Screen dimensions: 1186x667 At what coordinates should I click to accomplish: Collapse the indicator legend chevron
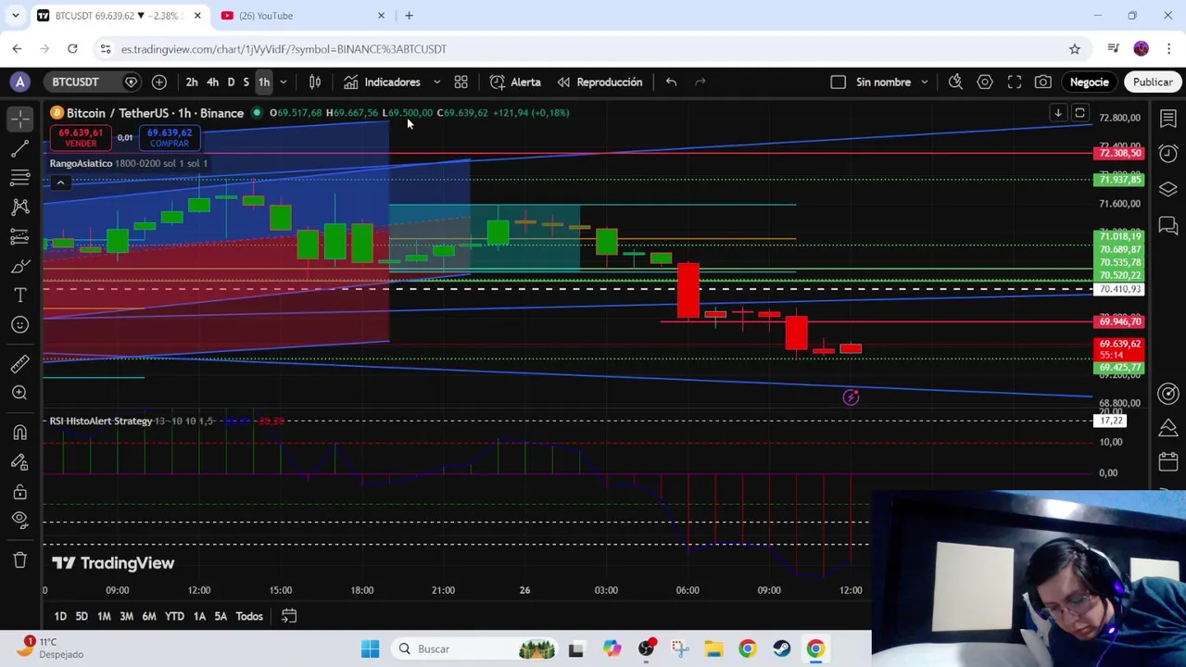60,182
